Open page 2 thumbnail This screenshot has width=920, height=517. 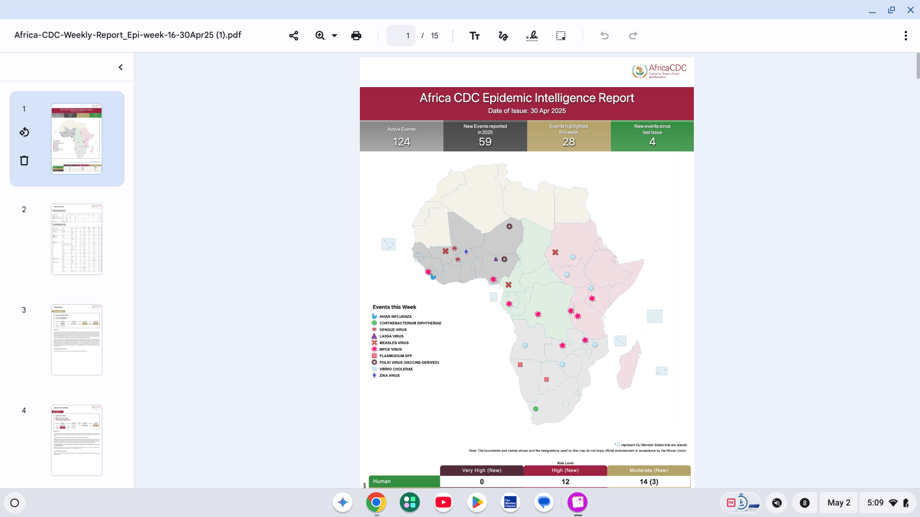pyautogui.click(x=77, y=239)
